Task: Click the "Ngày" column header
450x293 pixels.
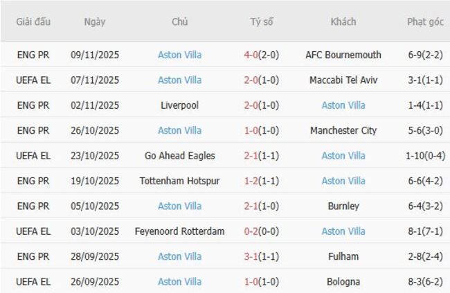Action: click(95, 22)
